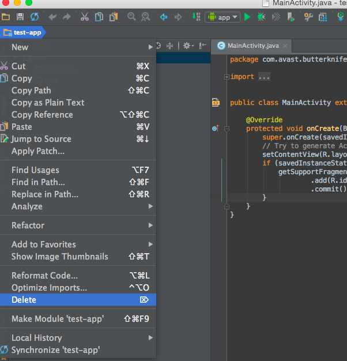Select Reformat Code... entry
347x361 pixels.
78,276
